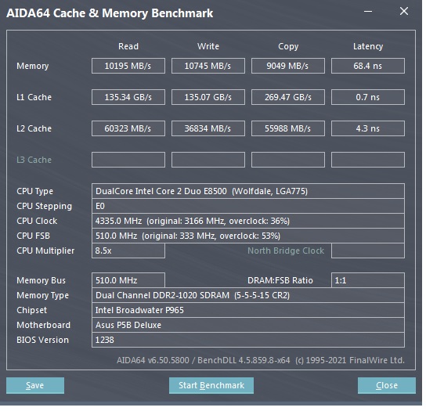Click the L2 Cache row label

34,128
